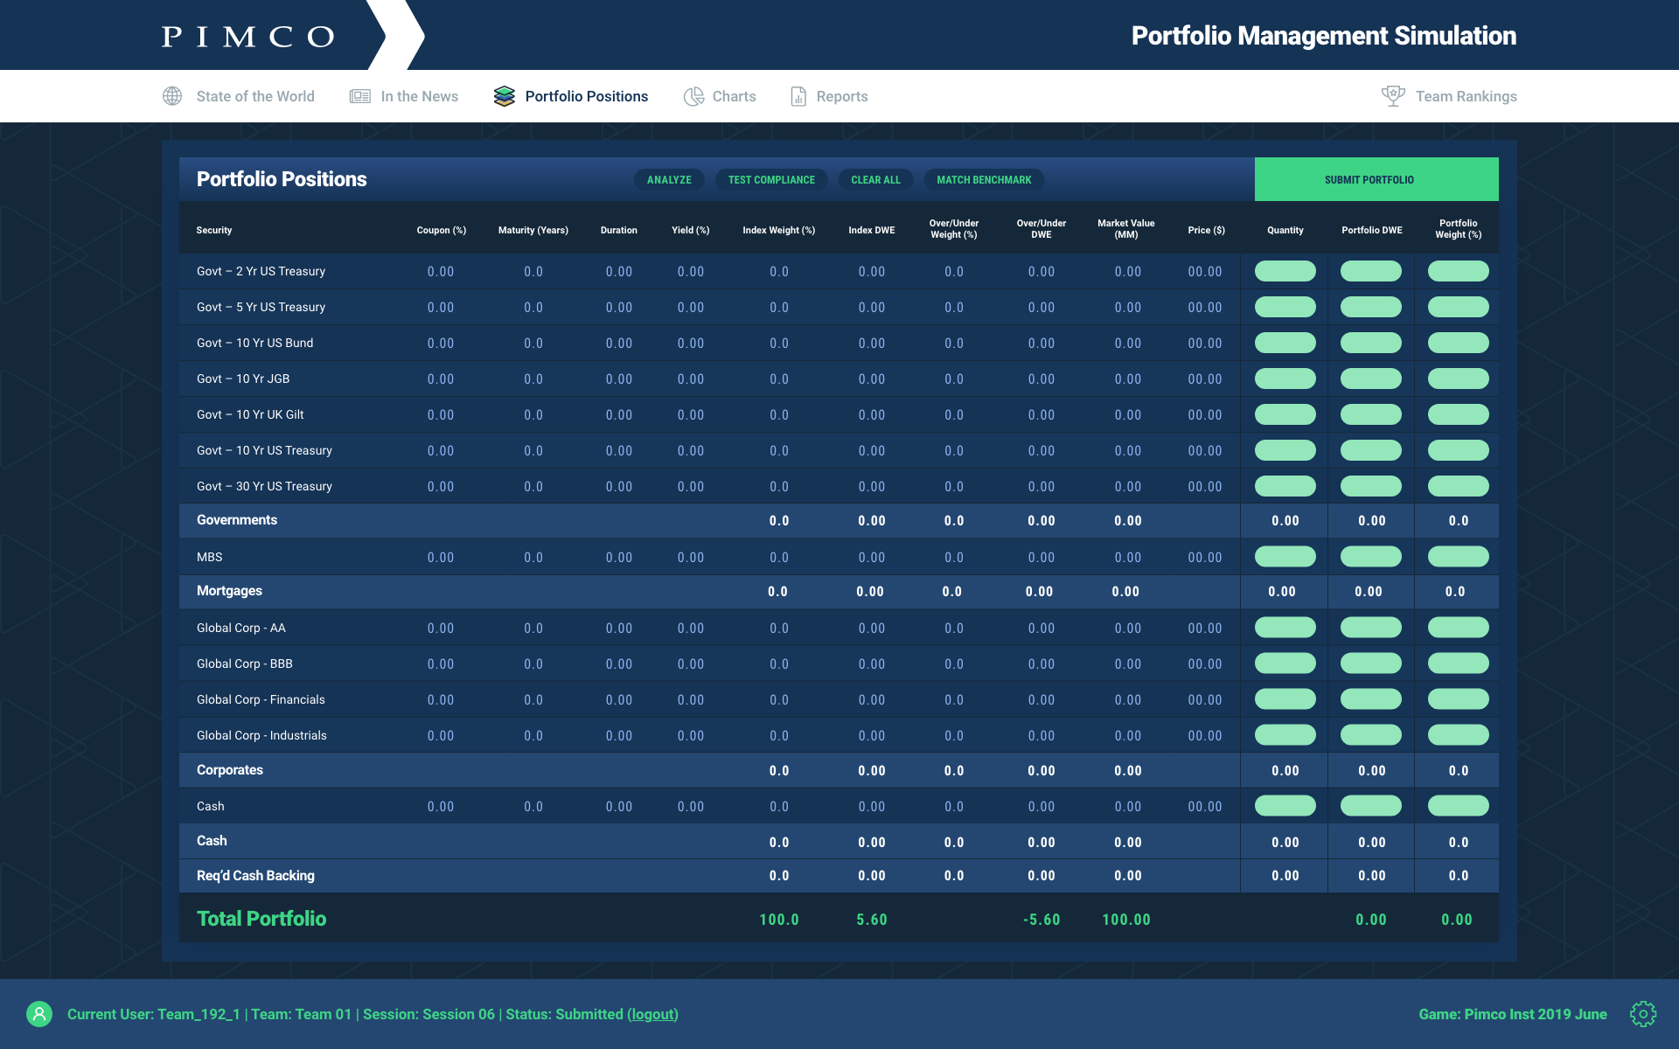Click the document icon for Reports
The image size is (1679, 1049).
point(798,96)
